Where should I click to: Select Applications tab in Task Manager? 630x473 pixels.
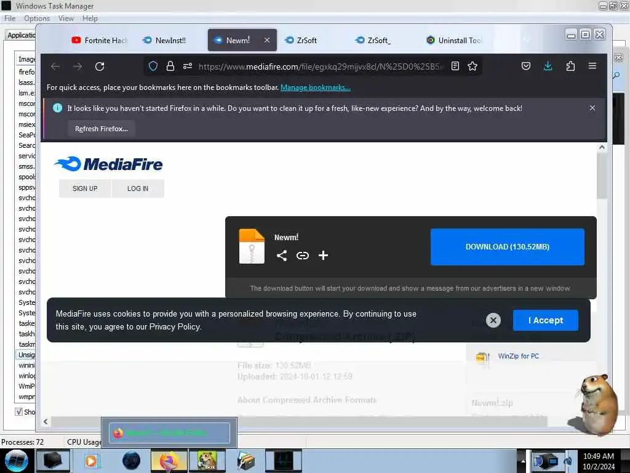pyautogui.click(x=21, y=35)
